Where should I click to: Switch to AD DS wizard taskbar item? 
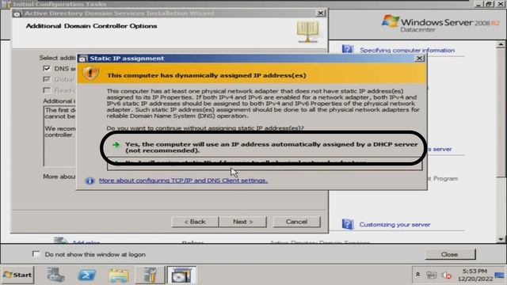(x=181, y=275)
